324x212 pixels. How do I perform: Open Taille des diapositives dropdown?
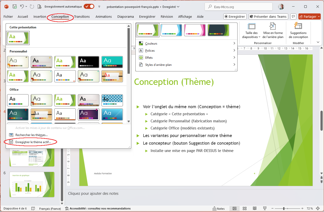[x=251, y=30]
